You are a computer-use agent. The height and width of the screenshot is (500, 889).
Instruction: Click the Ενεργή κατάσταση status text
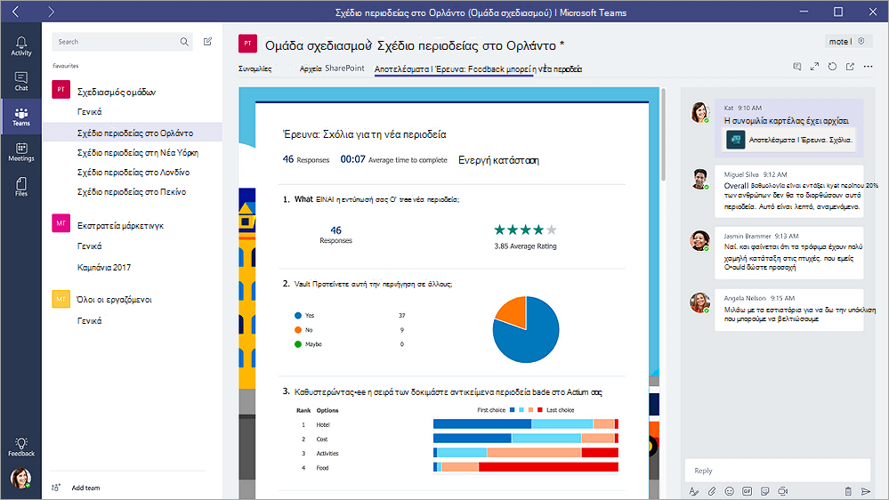(498, 160)
